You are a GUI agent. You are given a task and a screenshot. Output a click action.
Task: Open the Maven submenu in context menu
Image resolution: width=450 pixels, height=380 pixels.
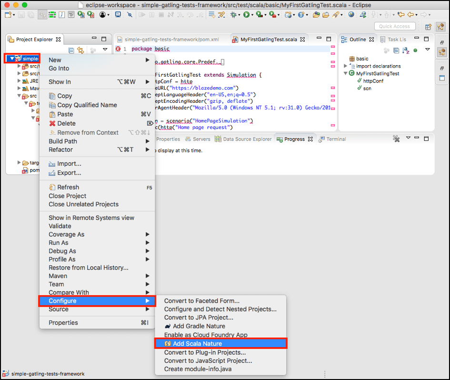97,276
